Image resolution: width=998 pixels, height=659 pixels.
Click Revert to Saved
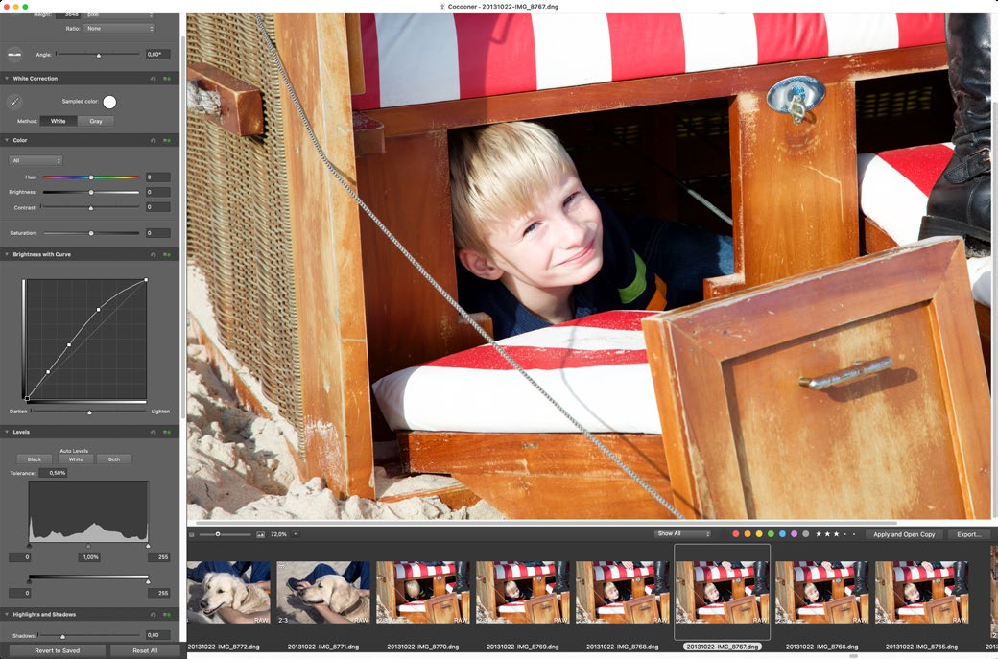click(x=58, y=650)
